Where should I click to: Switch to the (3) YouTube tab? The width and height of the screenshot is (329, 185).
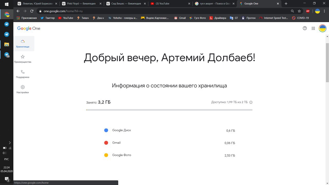click(x=170, y=4)
